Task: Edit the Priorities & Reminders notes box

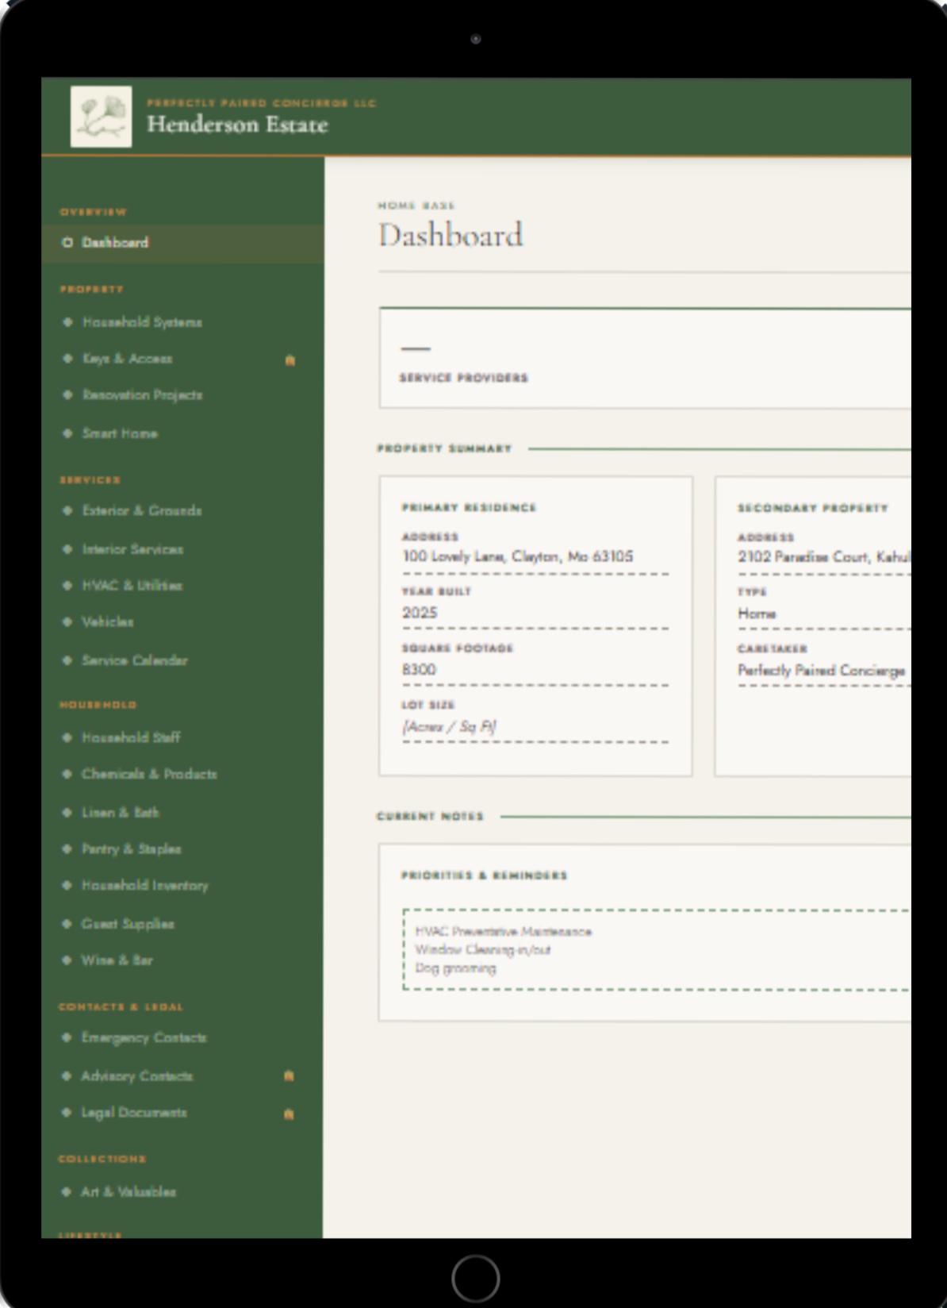Action: point(655,950)
